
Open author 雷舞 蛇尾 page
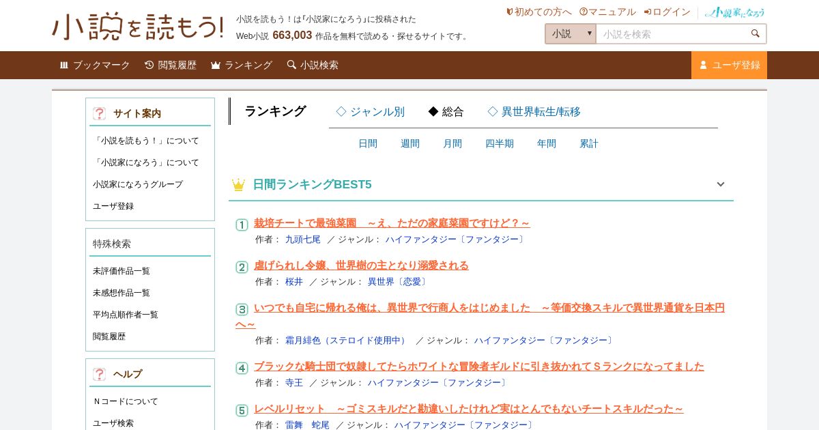tap(307, 425)
